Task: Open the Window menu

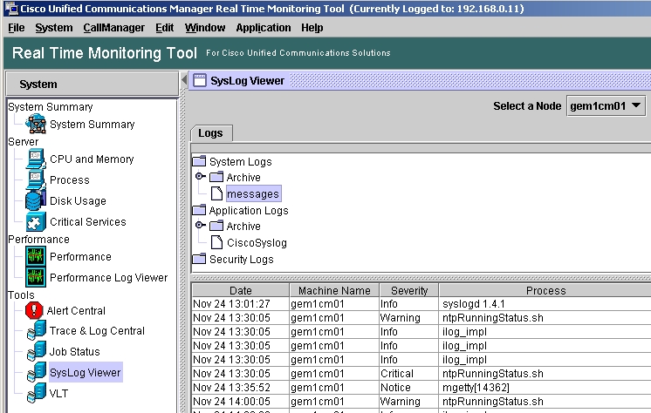Action: point(205,28)
